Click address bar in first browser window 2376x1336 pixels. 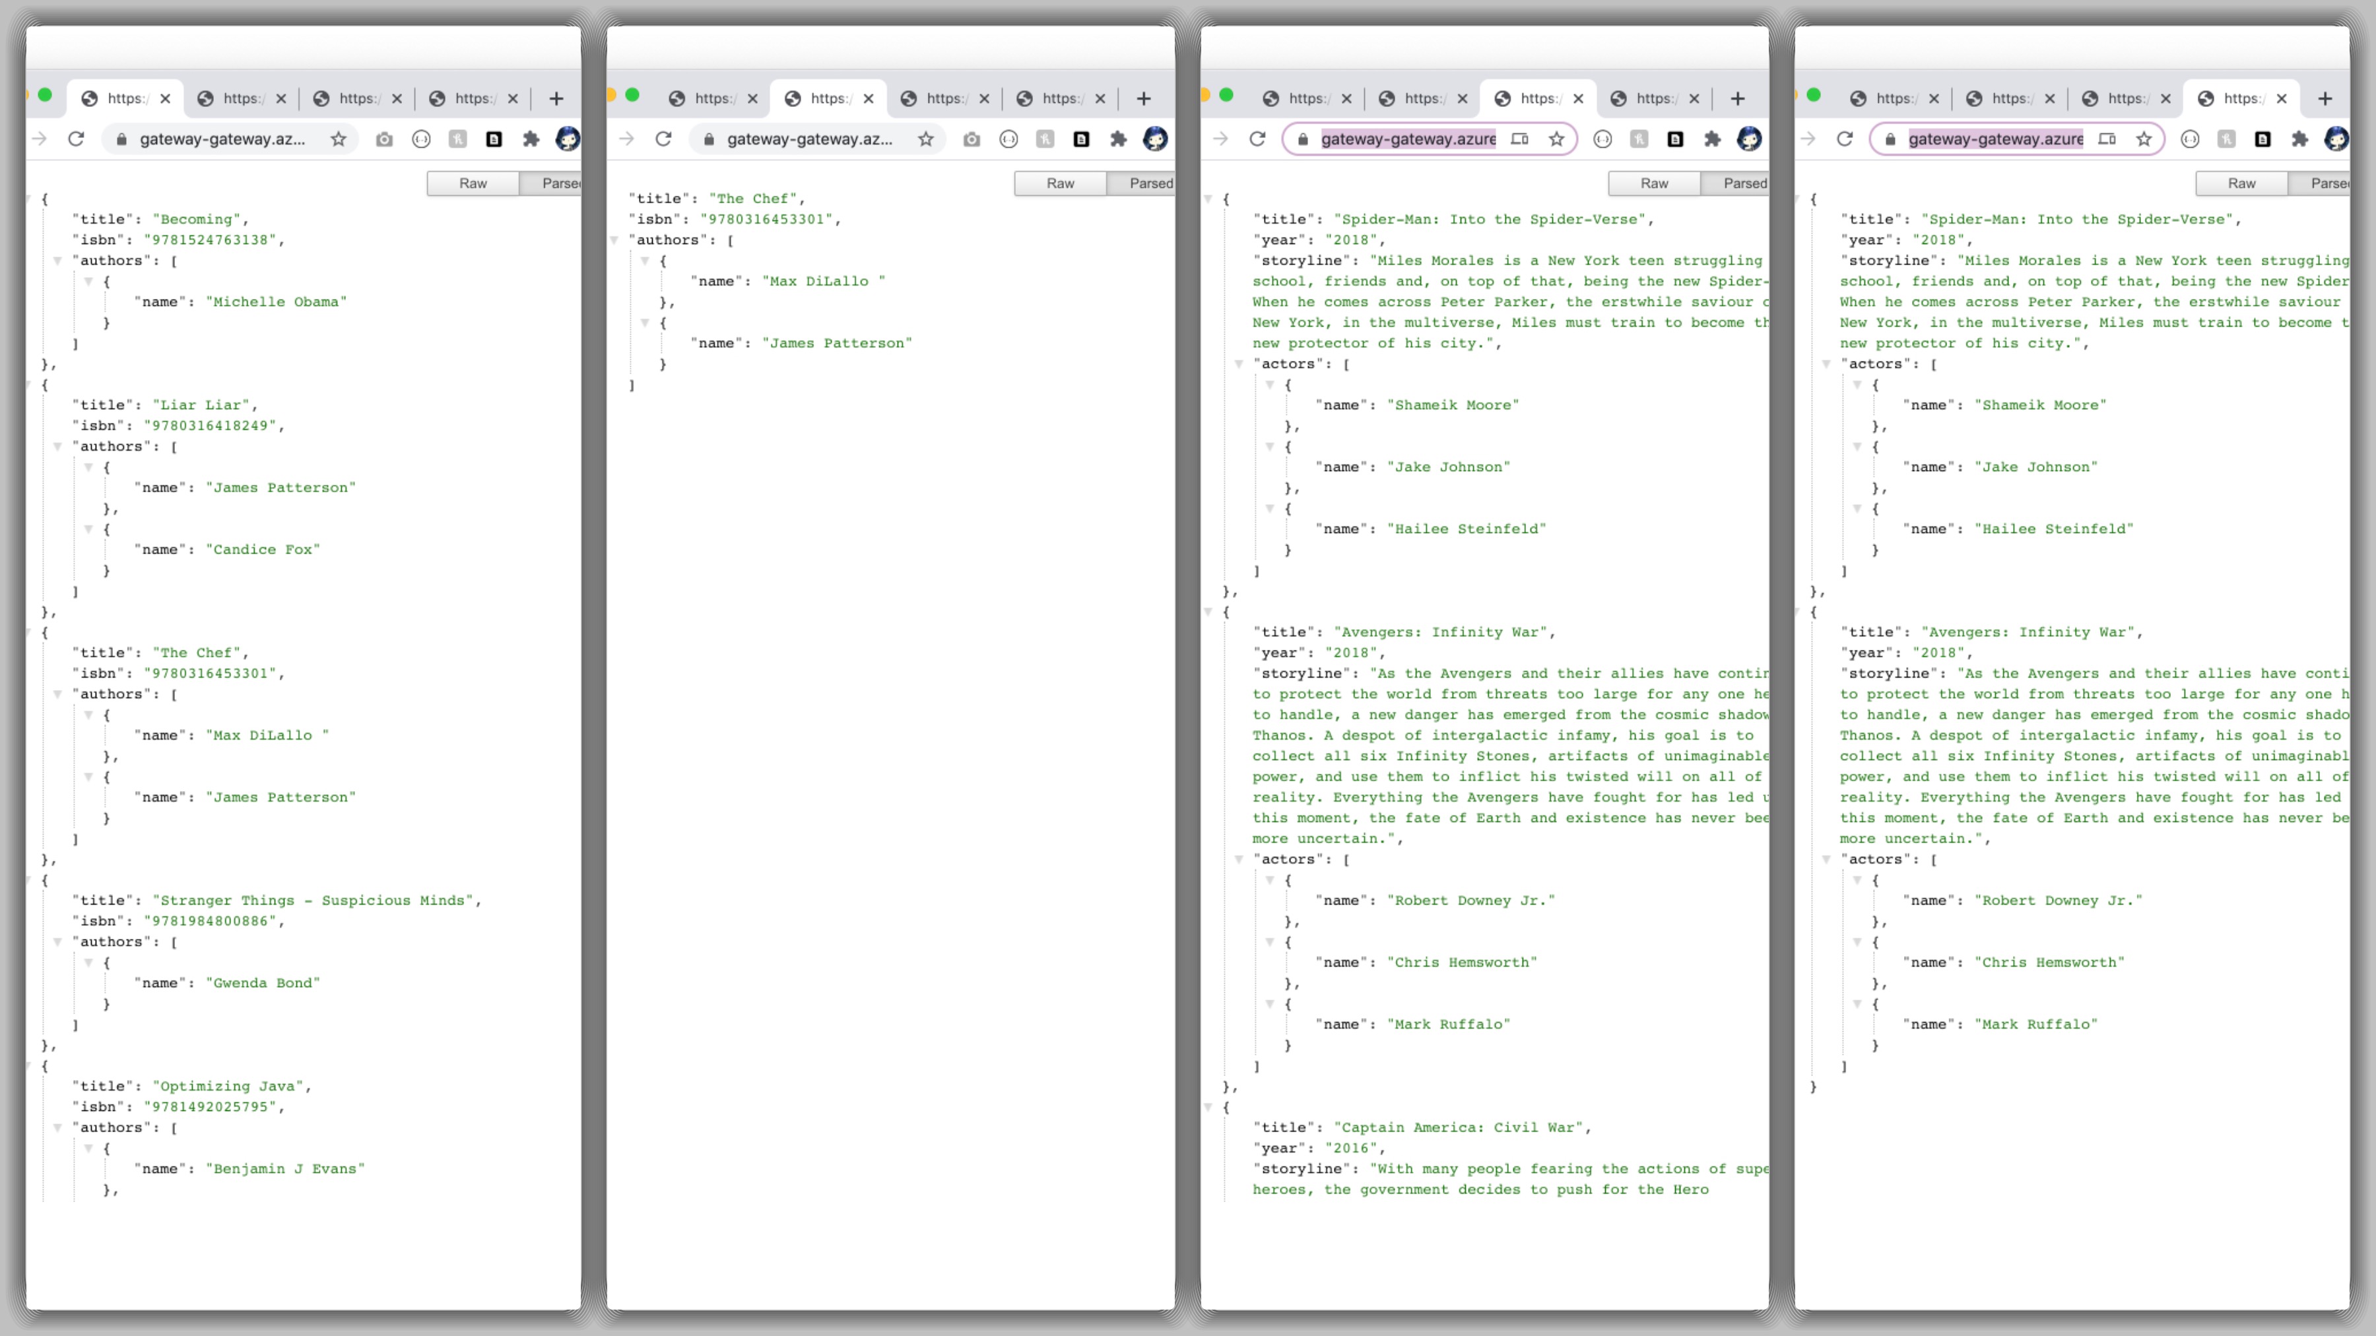(221, 139)
